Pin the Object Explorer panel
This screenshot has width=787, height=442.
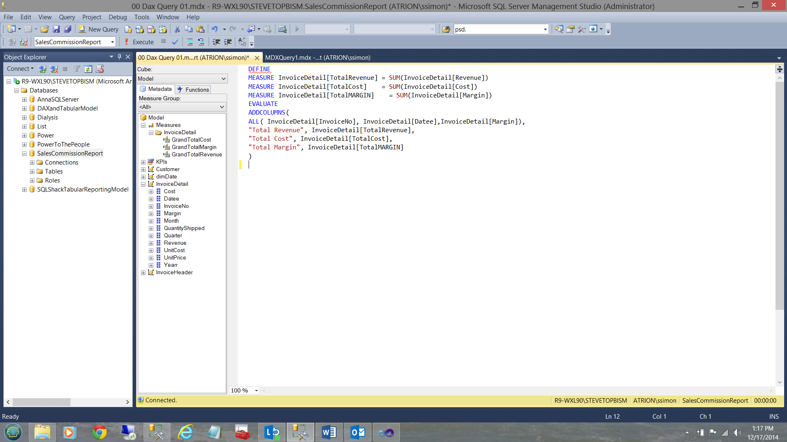point(119,57)
